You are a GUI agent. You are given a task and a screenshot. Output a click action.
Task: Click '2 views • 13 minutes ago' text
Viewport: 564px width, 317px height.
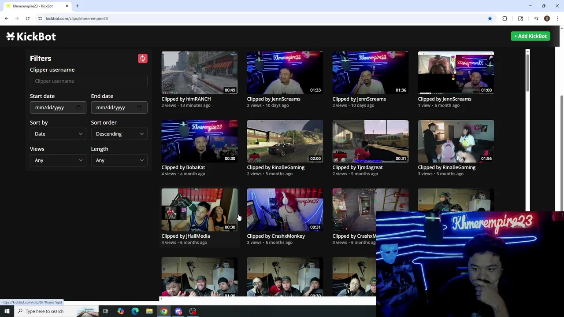pos(186,105)
